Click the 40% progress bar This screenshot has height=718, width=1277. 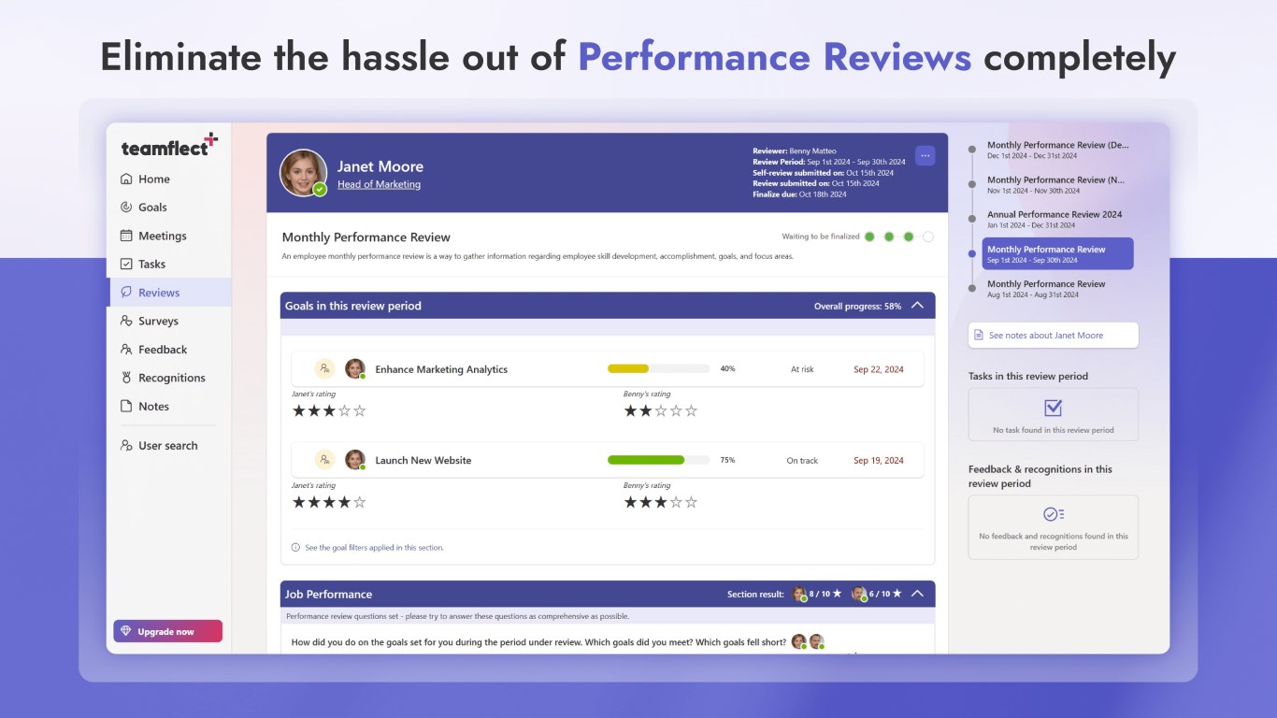pyautogui.click(x=658, y=368)
